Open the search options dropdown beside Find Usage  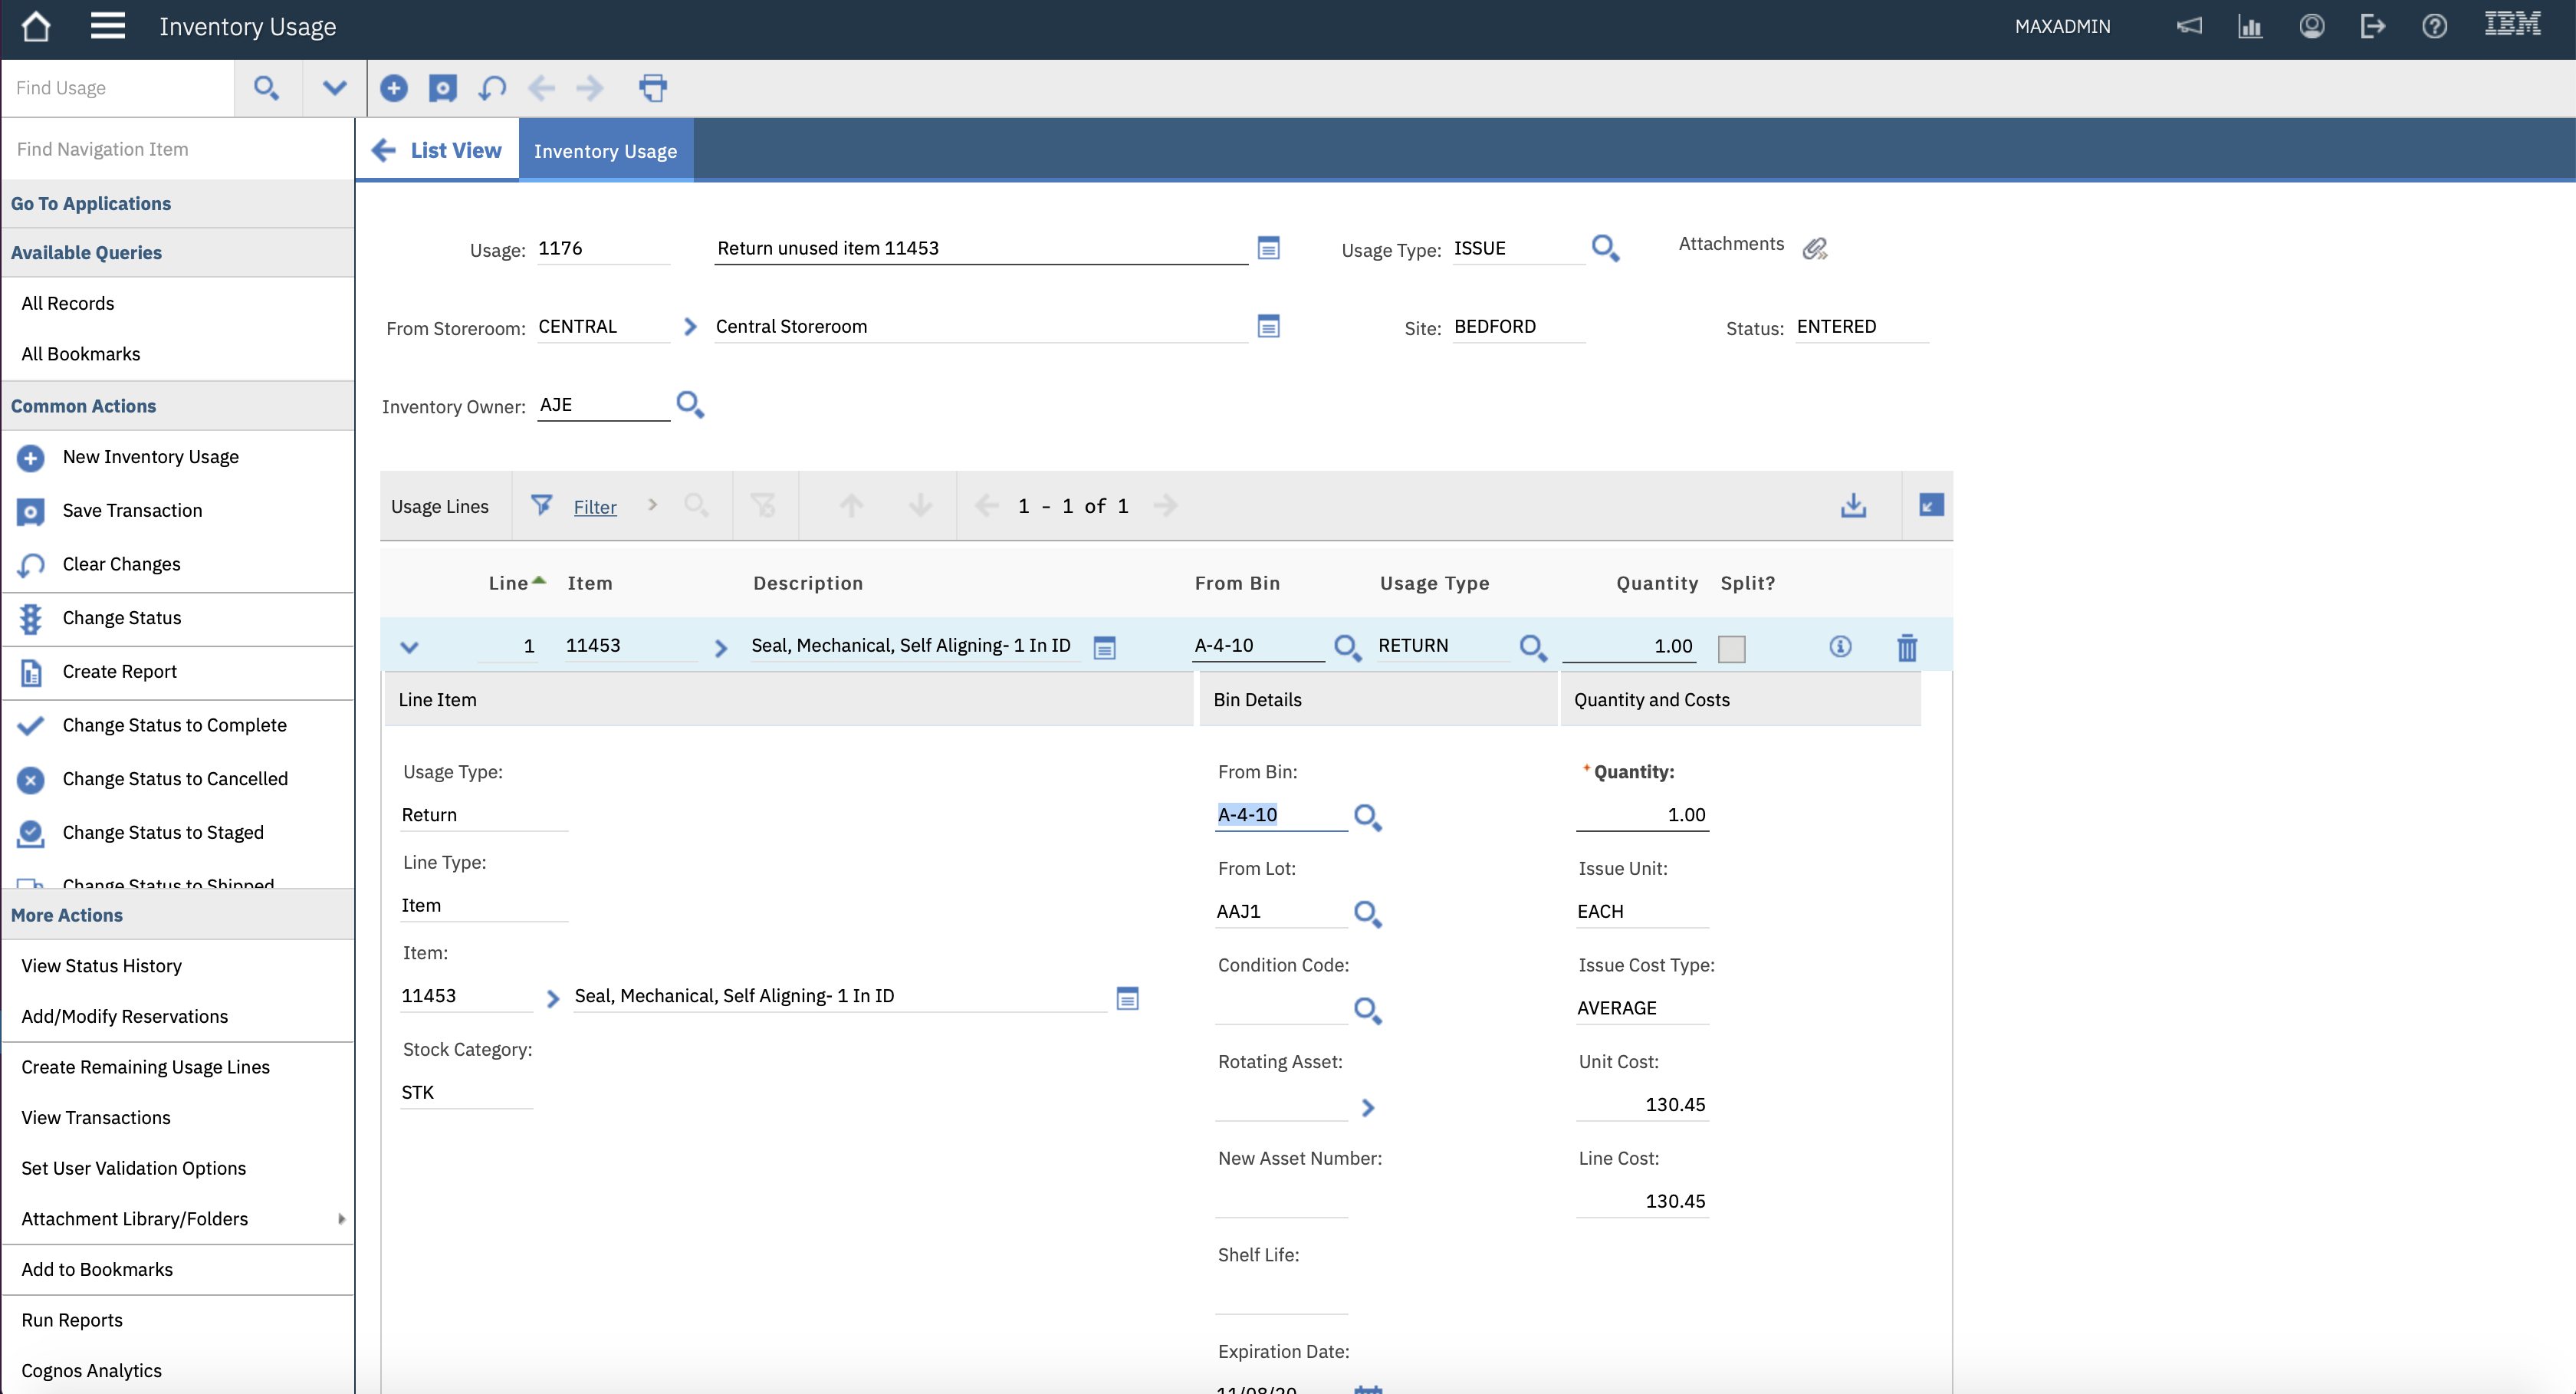click(x=333, y=88)
